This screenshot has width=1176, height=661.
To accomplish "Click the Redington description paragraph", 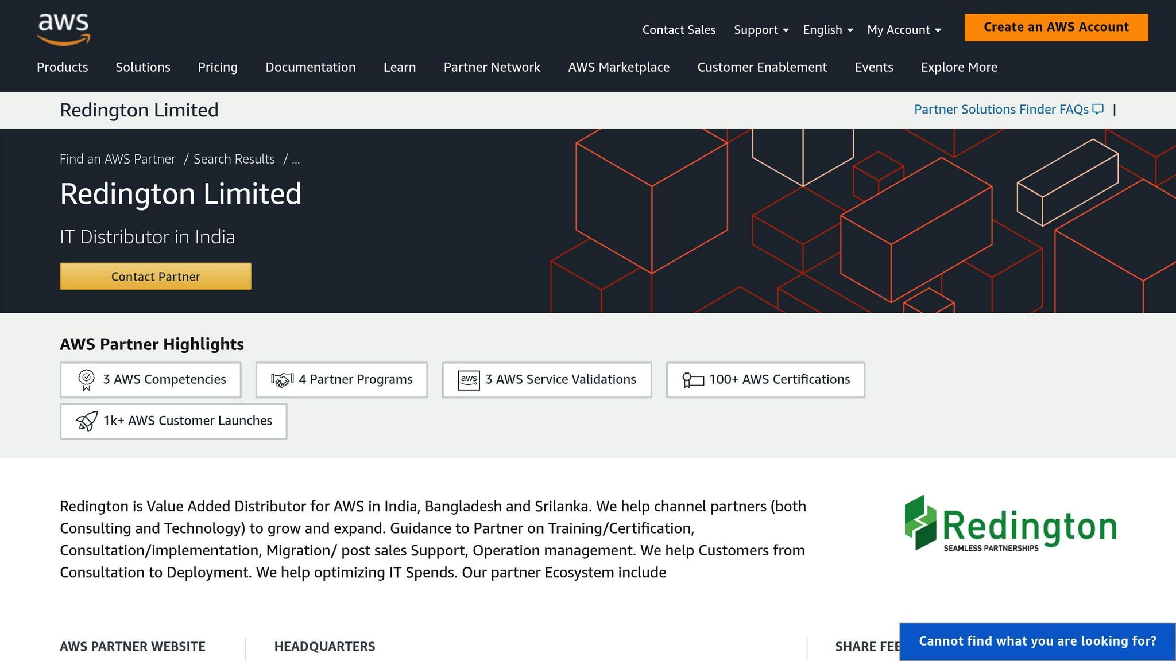I will pyautogui.click(x=433, y=539).
